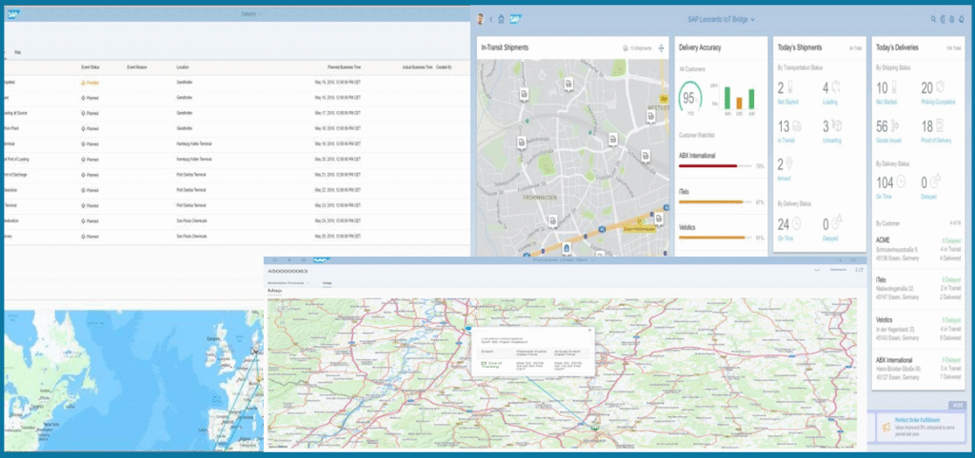Click the megaphone icon in announcement banner
The image size is (975, 458).
[885, 427]
